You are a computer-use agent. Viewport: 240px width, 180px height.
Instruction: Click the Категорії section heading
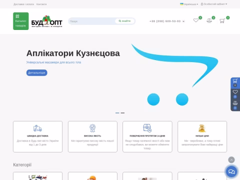coord(22,165)
